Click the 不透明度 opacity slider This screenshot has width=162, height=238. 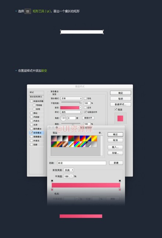[71, 103]
